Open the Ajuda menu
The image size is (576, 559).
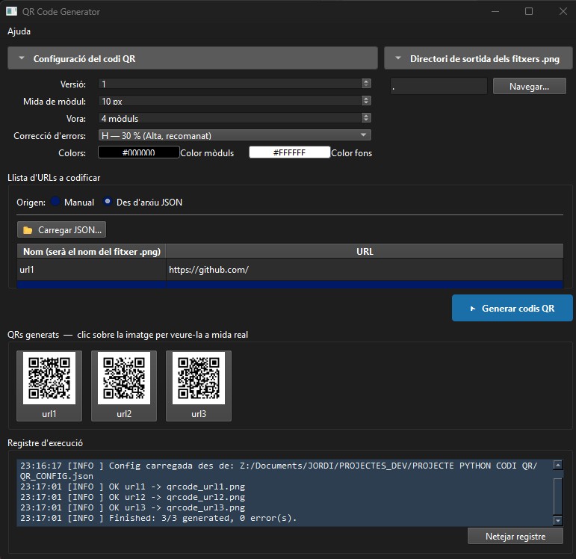point(19,31)
